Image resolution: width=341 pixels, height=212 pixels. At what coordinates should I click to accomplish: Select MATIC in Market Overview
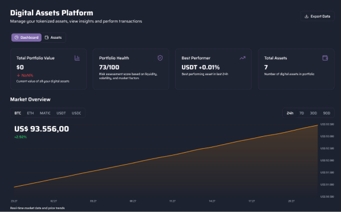[45, 113]
